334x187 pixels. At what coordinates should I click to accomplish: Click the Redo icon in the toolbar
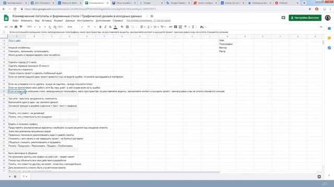[x=11, y=27]
